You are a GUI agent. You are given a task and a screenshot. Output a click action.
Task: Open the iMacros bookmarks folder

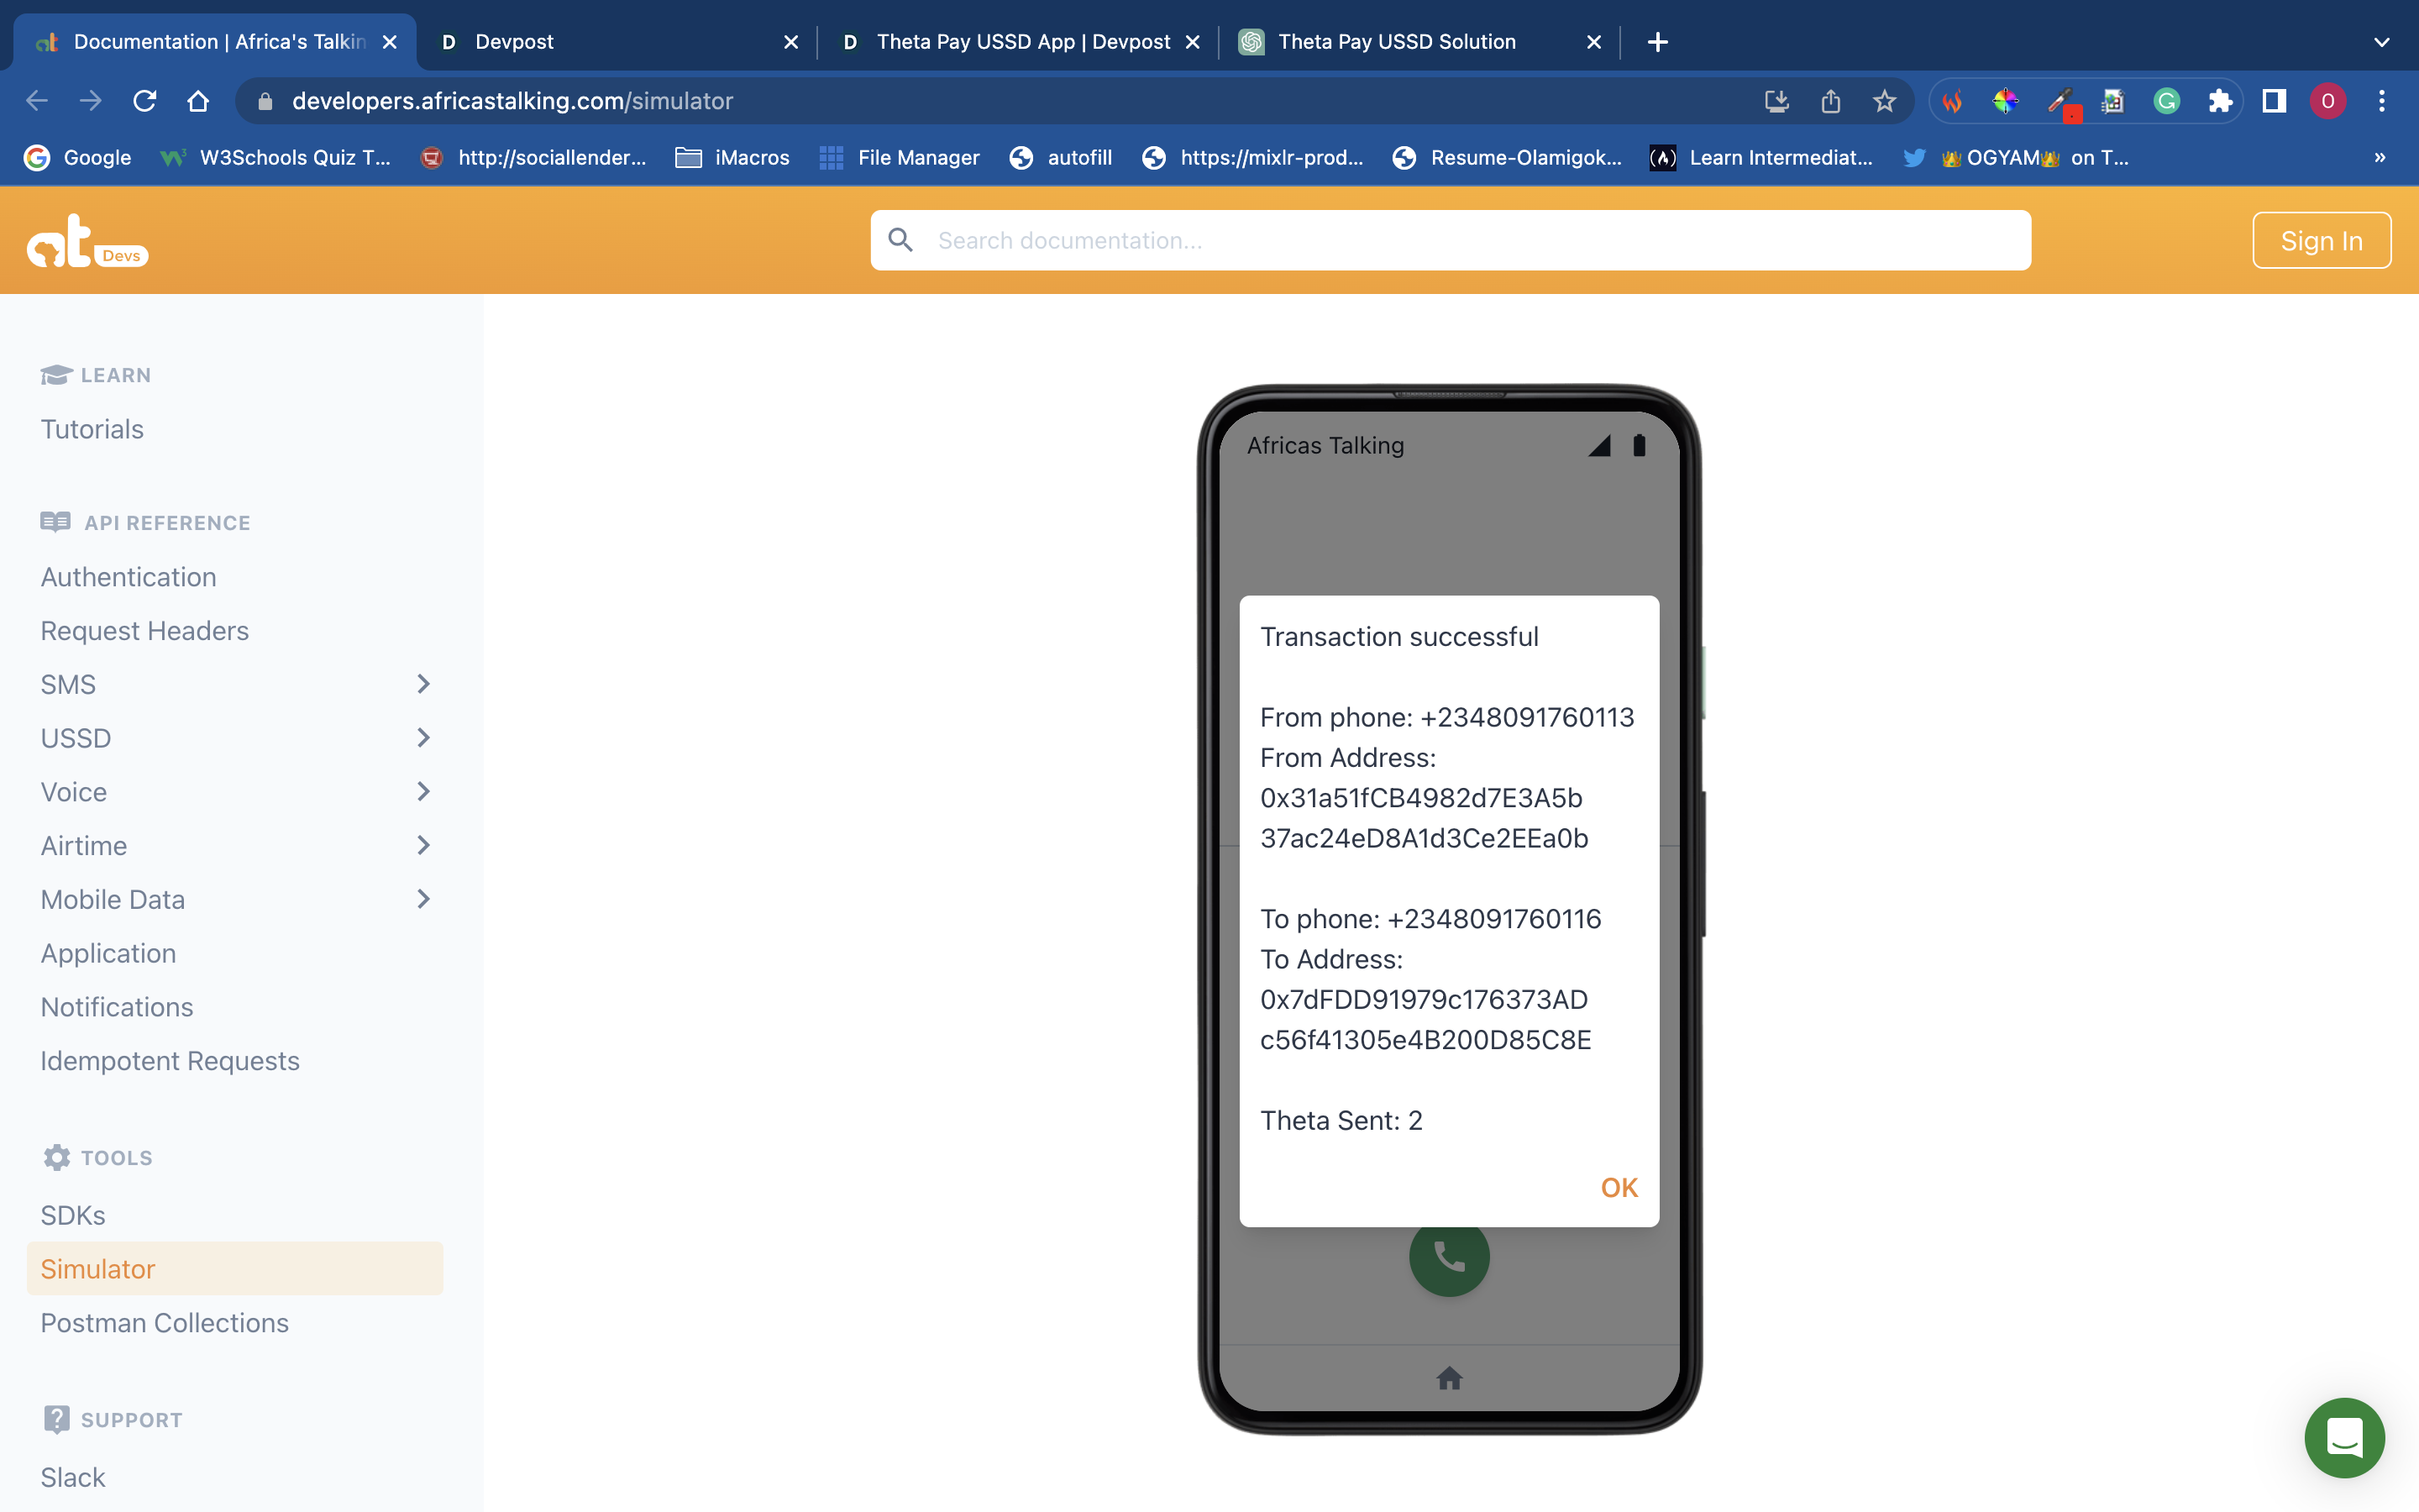[x=732, y=158]
